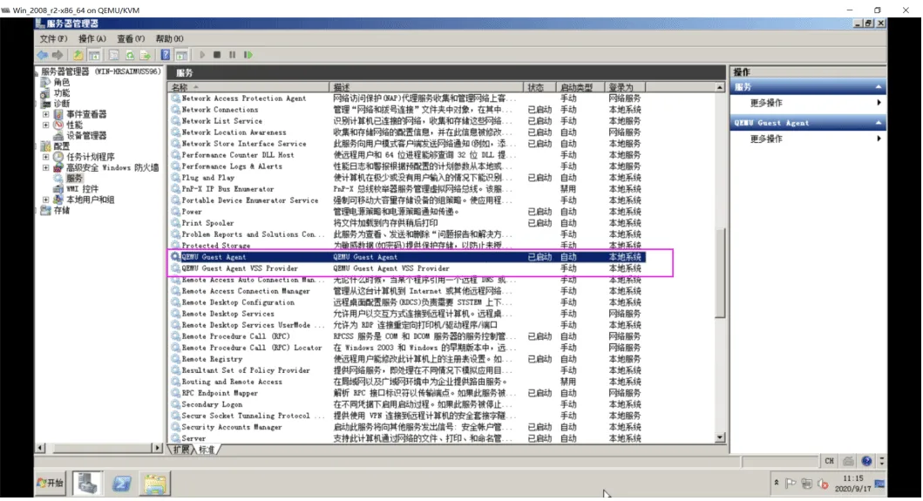This screenshot has width=923, height=501.
Task: Open the 操作(A) menu
Action: coord(92,39)
